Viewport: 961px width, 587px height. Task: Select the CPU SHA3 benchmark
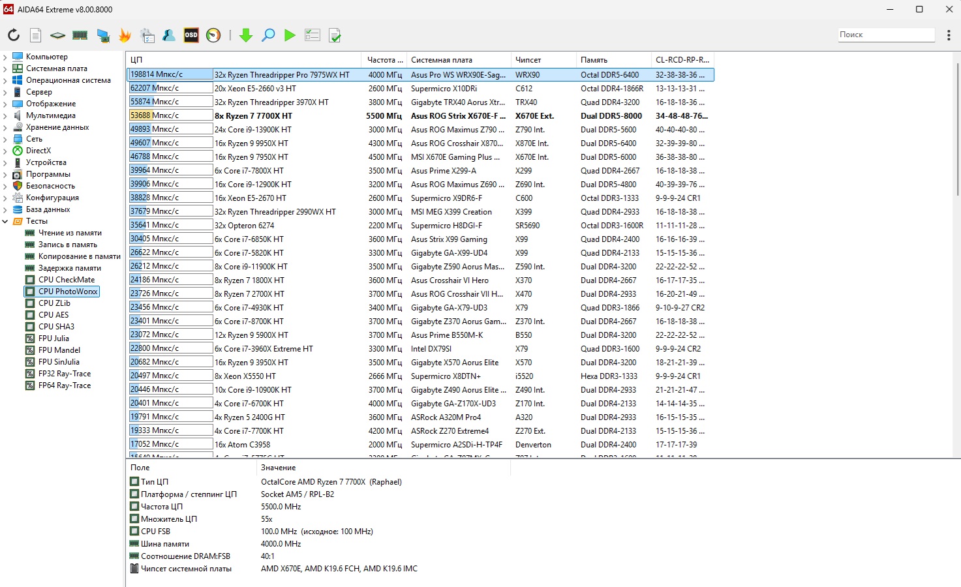[56, 327]
